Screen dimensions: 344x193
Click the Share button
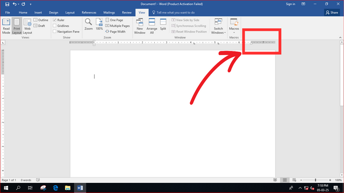click(x=332, y=12)
